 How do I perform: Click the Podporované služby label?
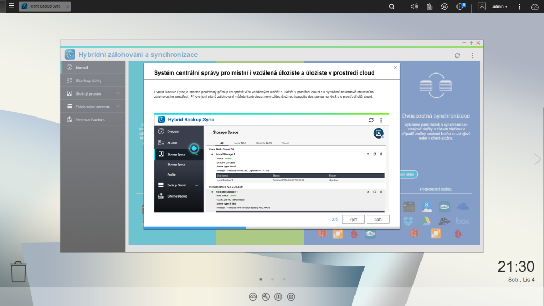pos(436,189)
